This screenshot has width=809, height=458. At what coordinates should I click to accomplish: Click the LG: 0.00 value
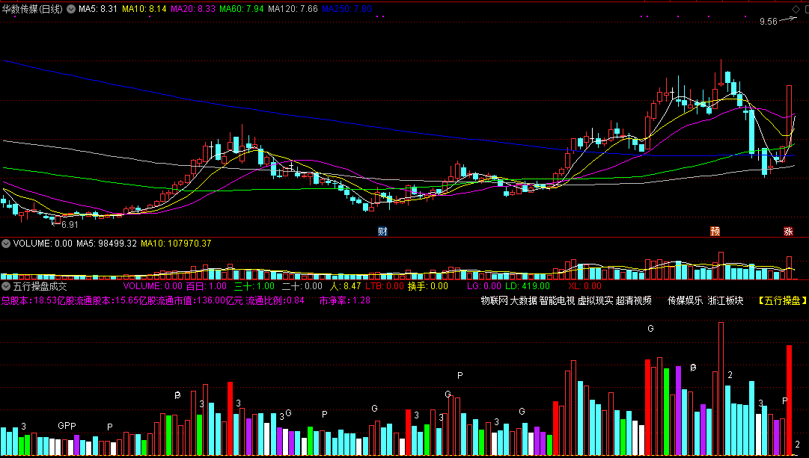click(x=484, y=286)
